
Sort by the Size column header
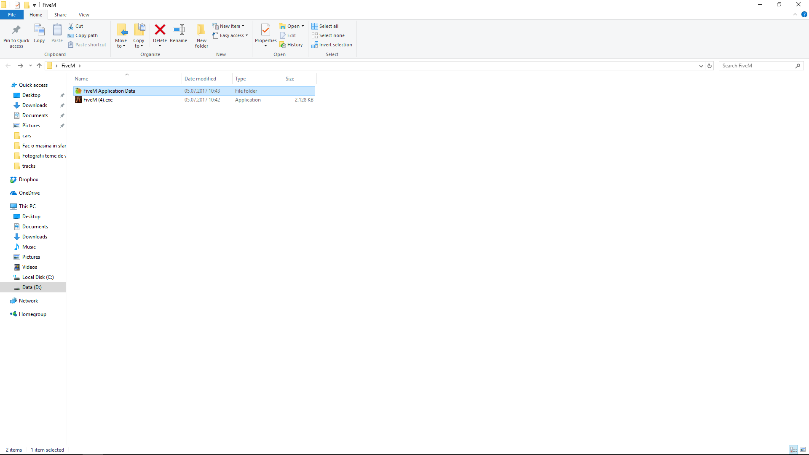pyautogui.click(x=300, y=79)
